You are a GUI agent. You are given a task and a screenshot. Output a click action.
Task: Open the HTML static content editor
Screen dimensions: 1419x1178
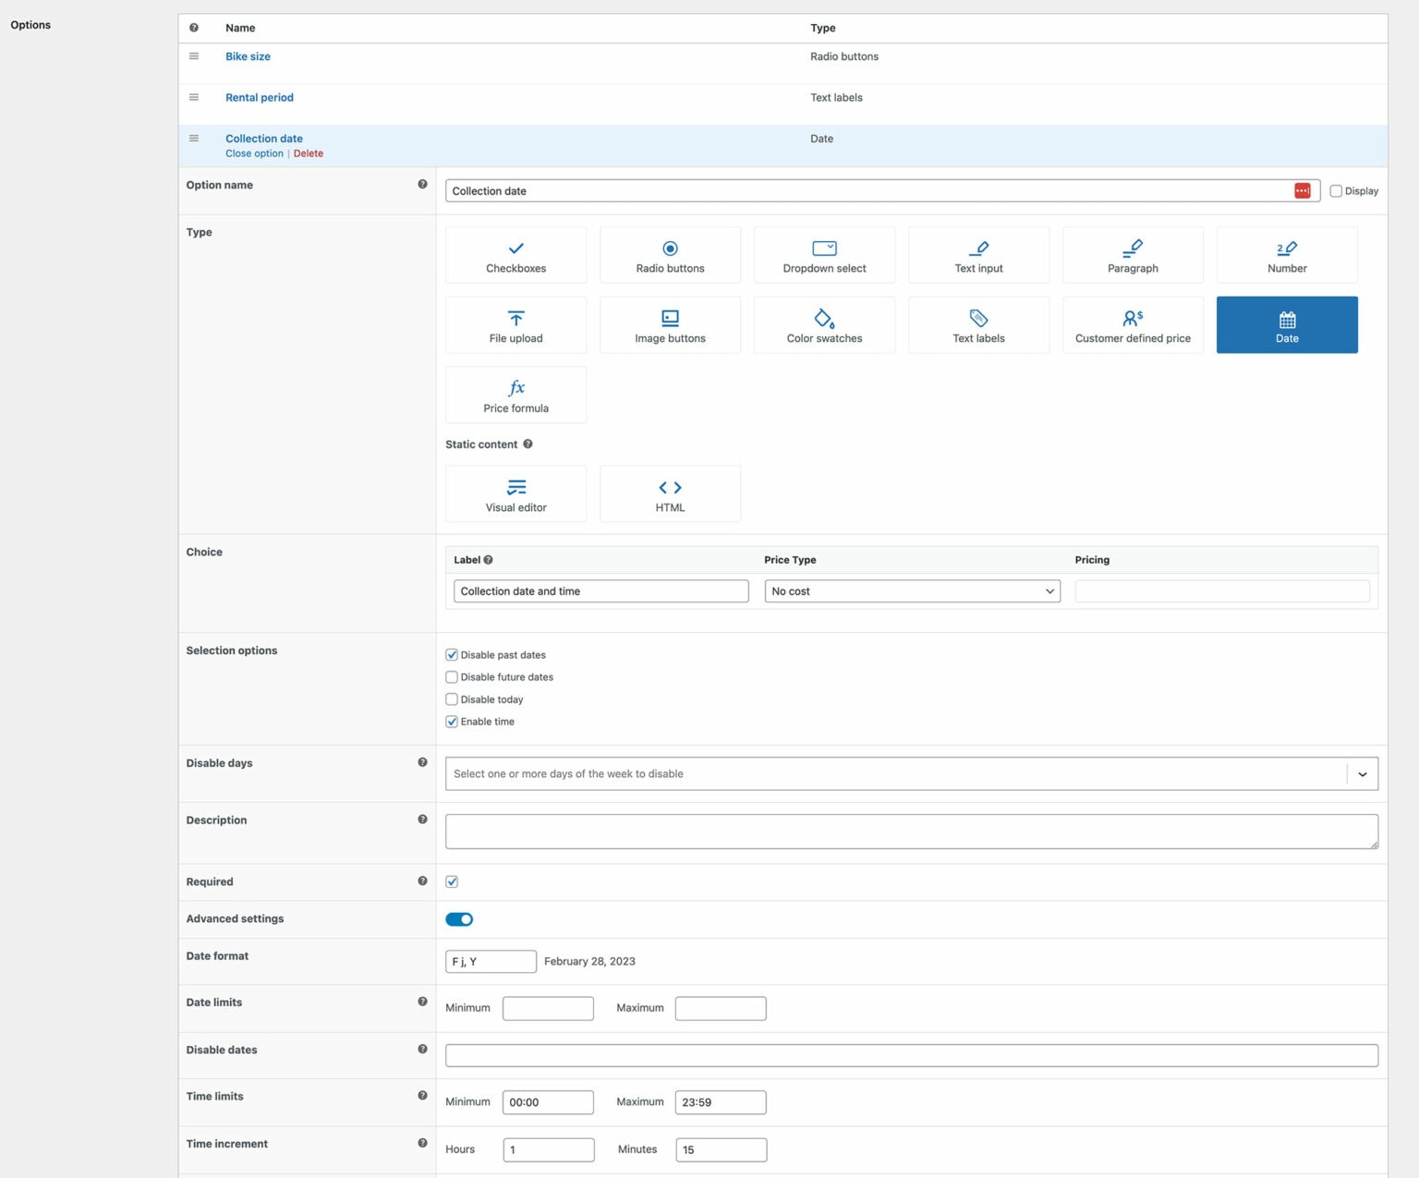click(669, 493)
